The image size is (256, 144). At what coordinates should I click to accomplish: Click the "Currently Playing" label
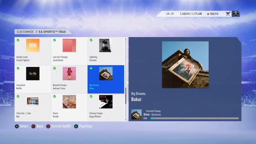(153, 111)
